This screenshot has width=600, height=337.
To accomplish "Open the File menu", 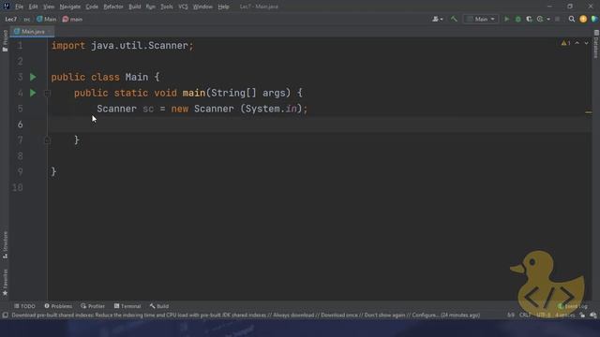I will pyautogui.click(x=19, y=7).
